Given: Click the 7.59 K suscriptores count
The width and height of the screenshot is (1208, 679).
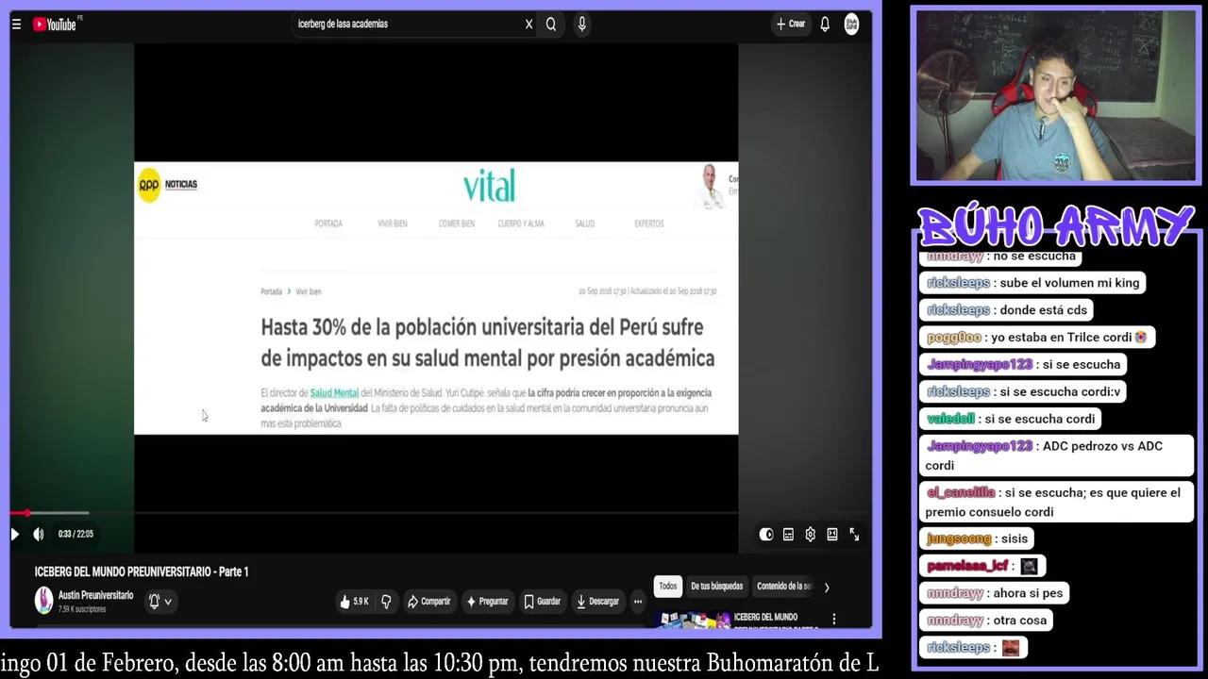Looking at the screenshot, I should pyautogui.click(x=82, y=609).
